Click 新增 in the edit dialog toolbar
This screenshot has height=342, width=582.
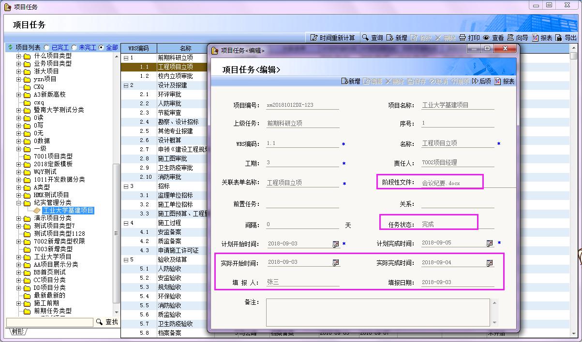point(350,82)
